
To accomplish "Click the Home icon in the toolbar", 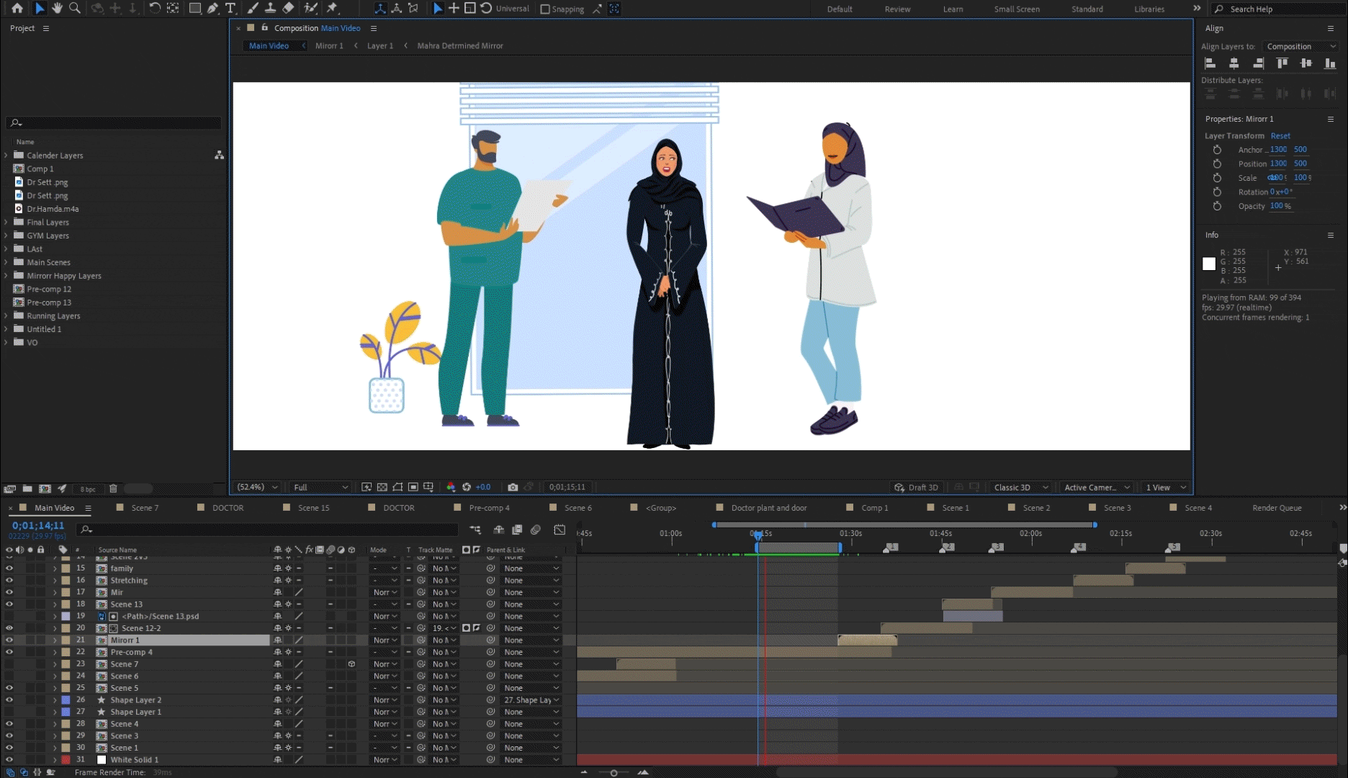I will coord(17,8).
